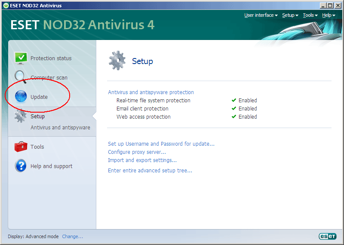
Task: Click the ESET title bar application icon
Action: pyautogui.click(x=6, y=6)
